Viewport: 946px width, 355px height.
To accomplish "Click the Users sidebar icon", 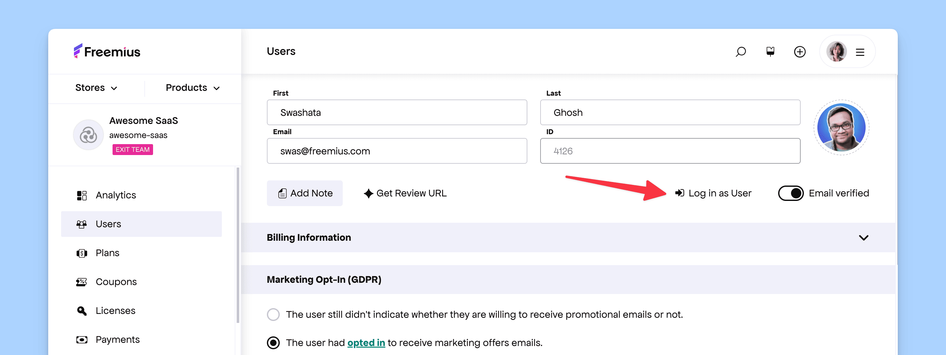I will [x=82, y=224].
